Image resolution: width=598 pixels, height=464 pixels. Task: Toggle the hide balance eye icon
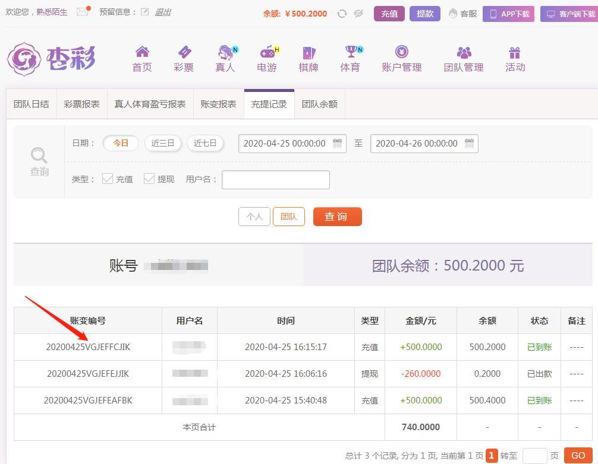[x=358, y=14]
